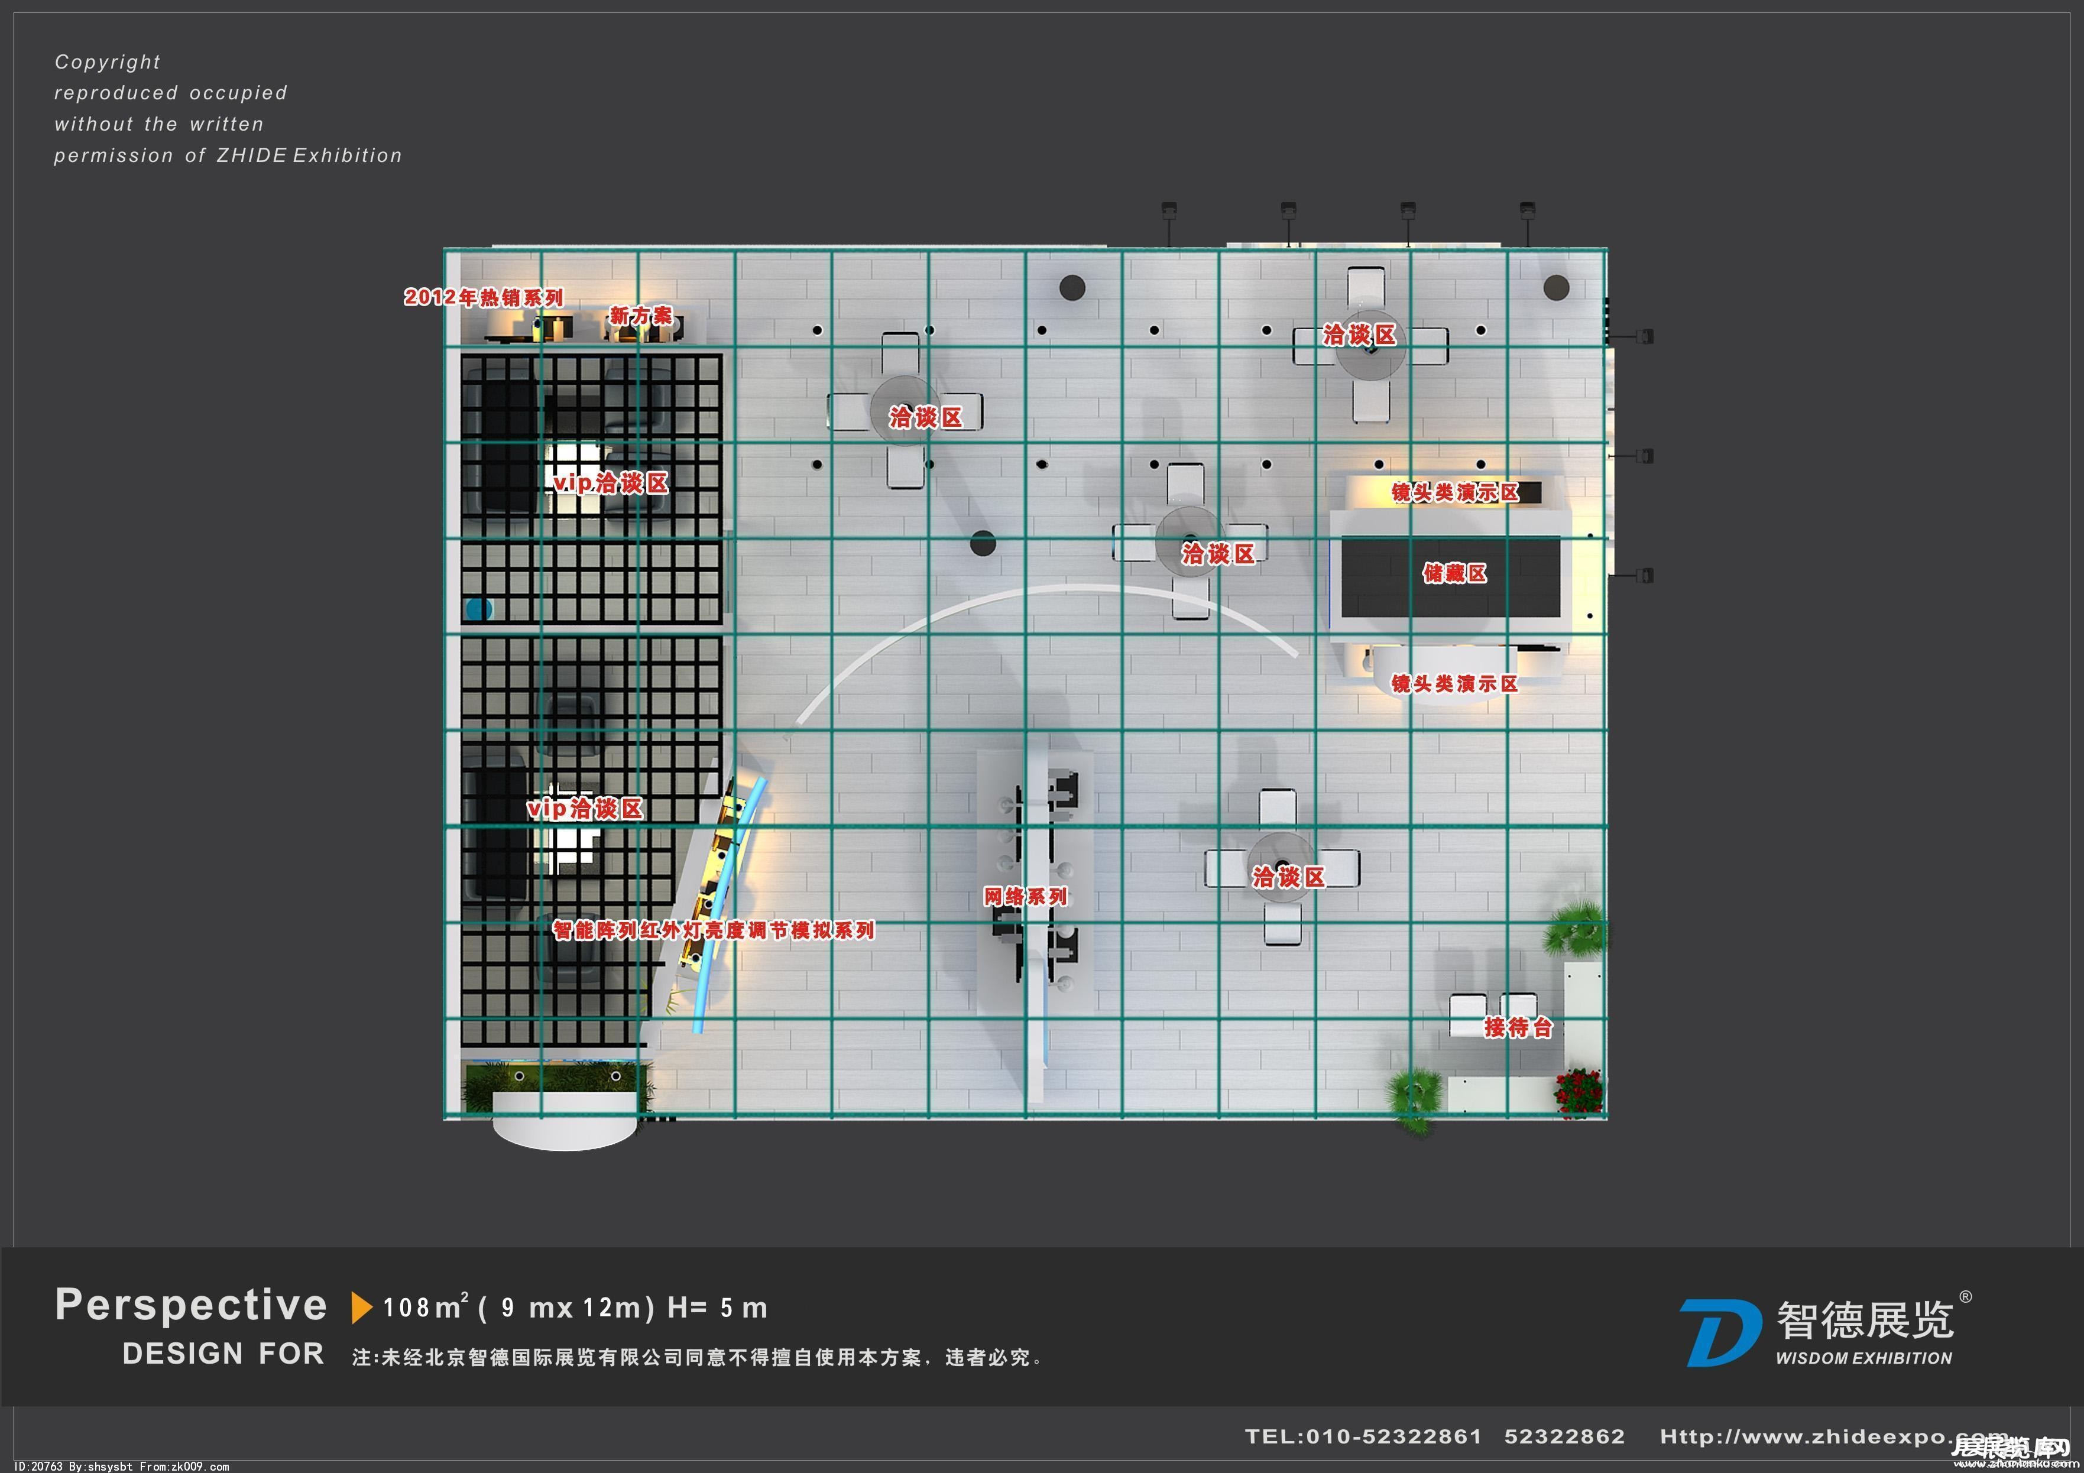
Task: Click the WISDOM EXHIBITION caption
Action: pos(1863,1359)
